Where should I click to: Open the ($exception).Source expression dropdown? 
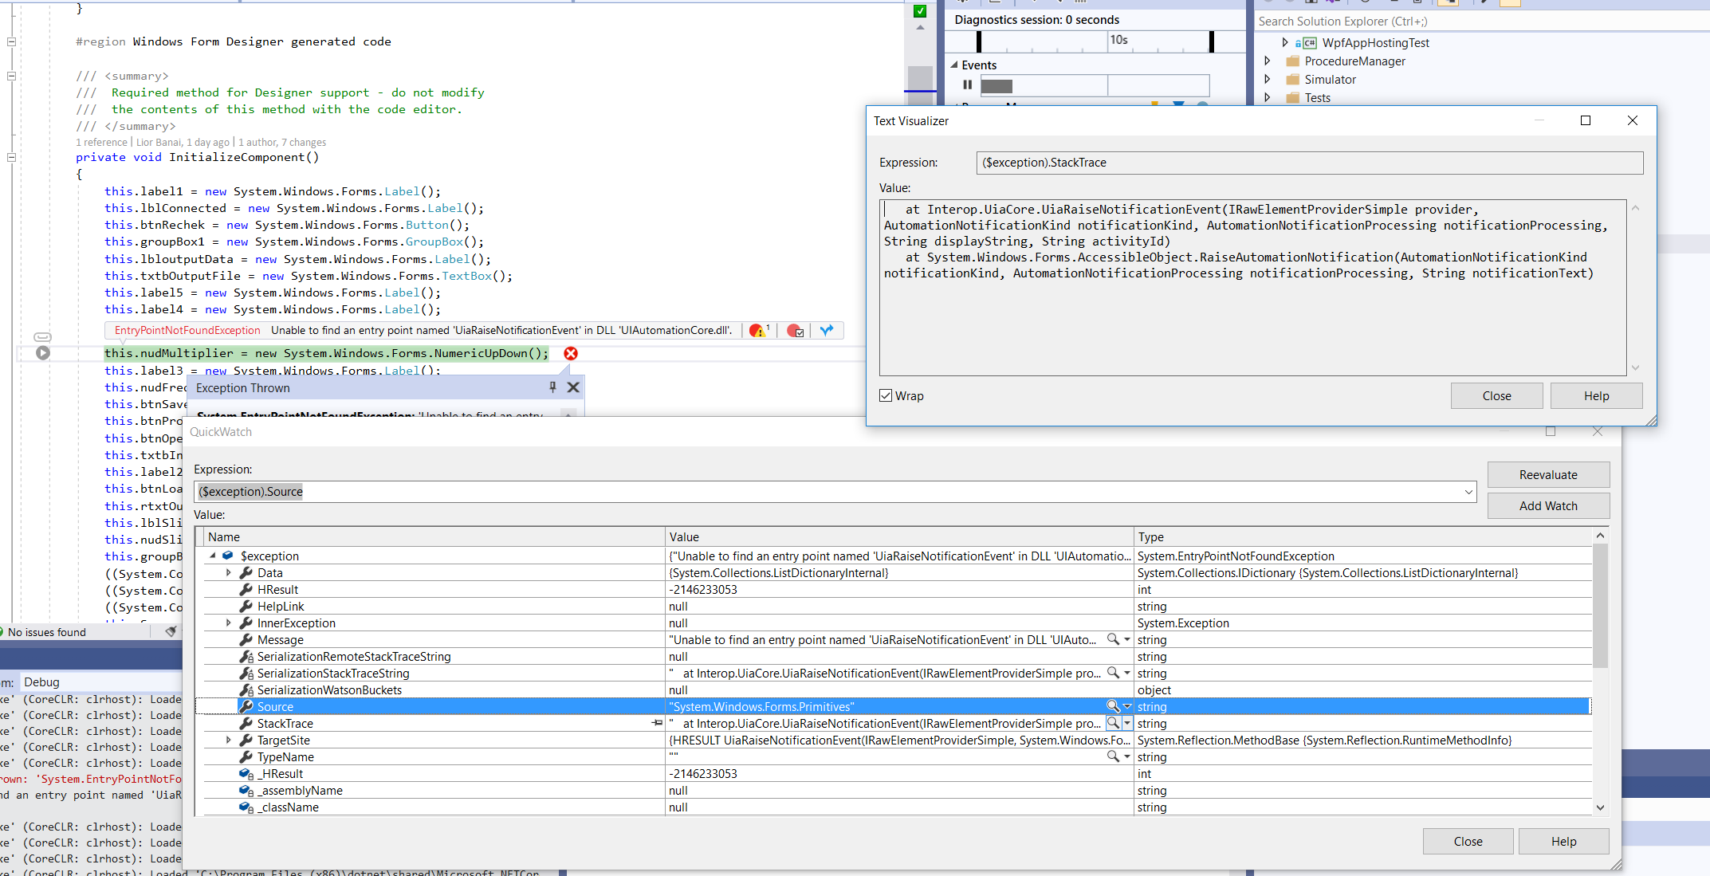pos(1468,492)
